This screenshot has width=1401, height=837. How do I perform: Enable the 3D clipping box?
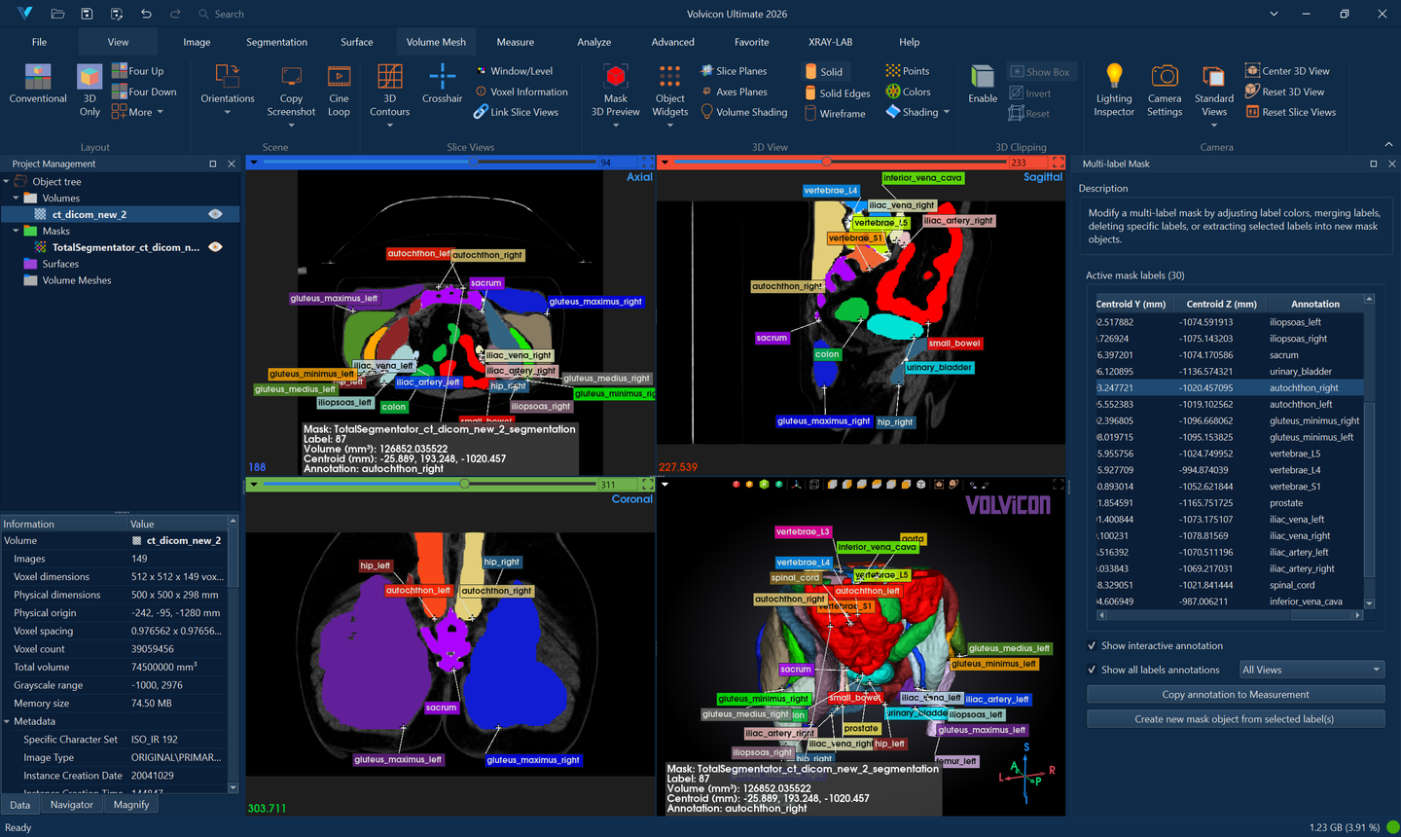[x=983, y=85]
